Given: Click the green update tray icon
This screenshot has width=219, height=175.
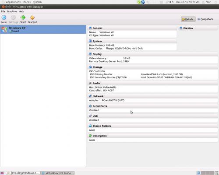Looking at the screenshot, I should point(139,2).
